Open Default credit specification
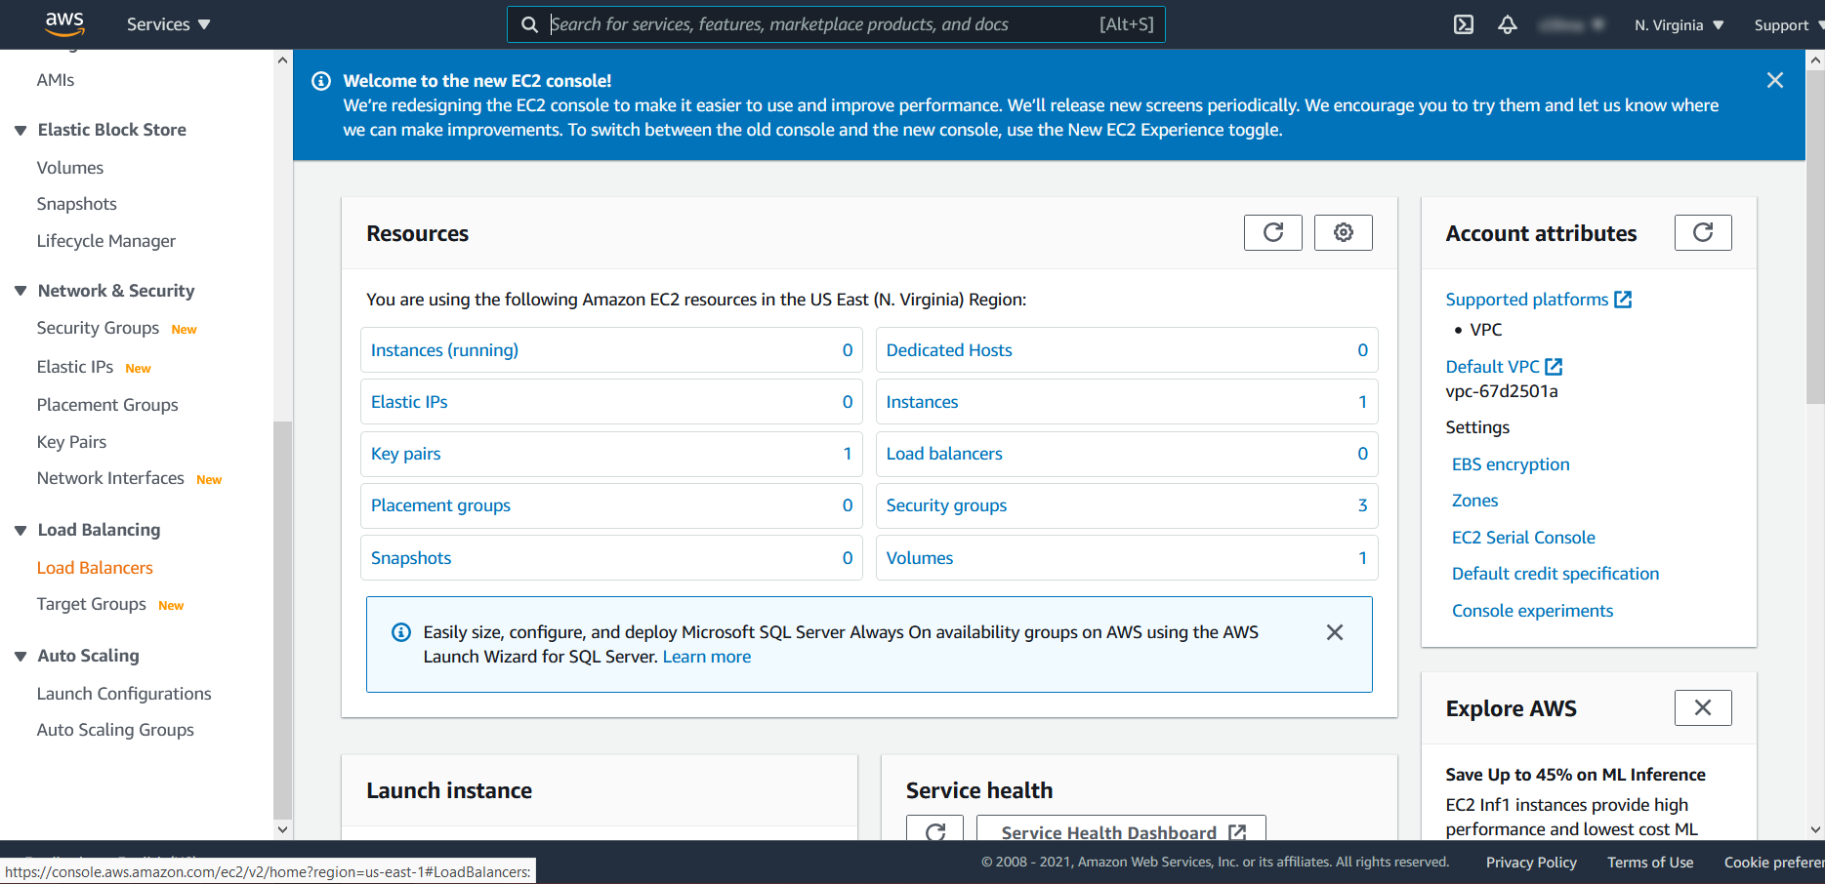 pyautogui.click(x=1555, y=574)
